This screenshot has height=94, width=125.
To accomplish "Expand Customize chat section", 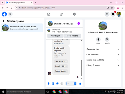I will click(x=103, y=49).
